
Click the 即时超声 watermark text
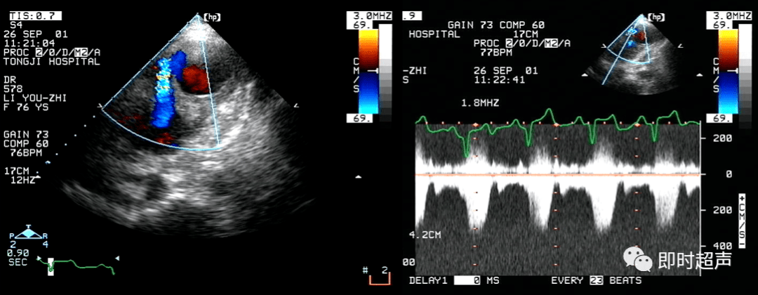695,261
